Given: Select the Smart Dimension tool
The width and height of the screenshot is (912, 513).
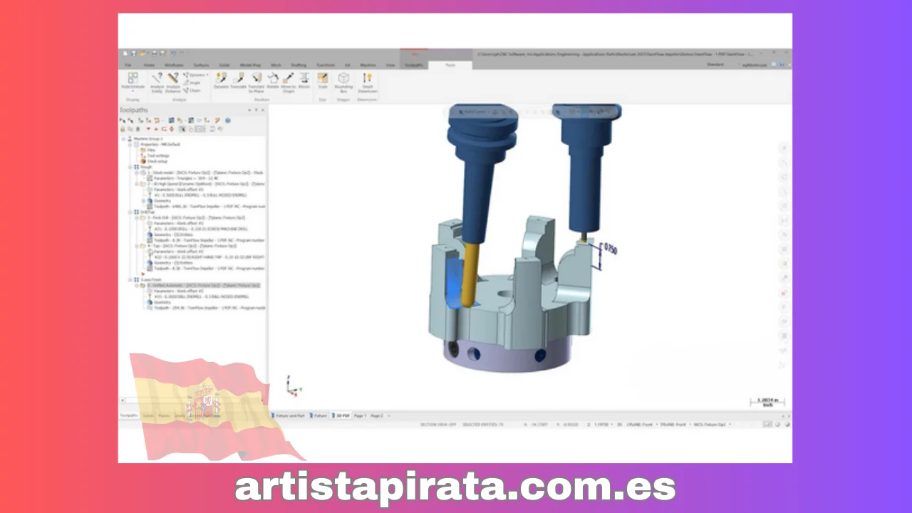Looking at the screenshot, I should tap(367, 82).
